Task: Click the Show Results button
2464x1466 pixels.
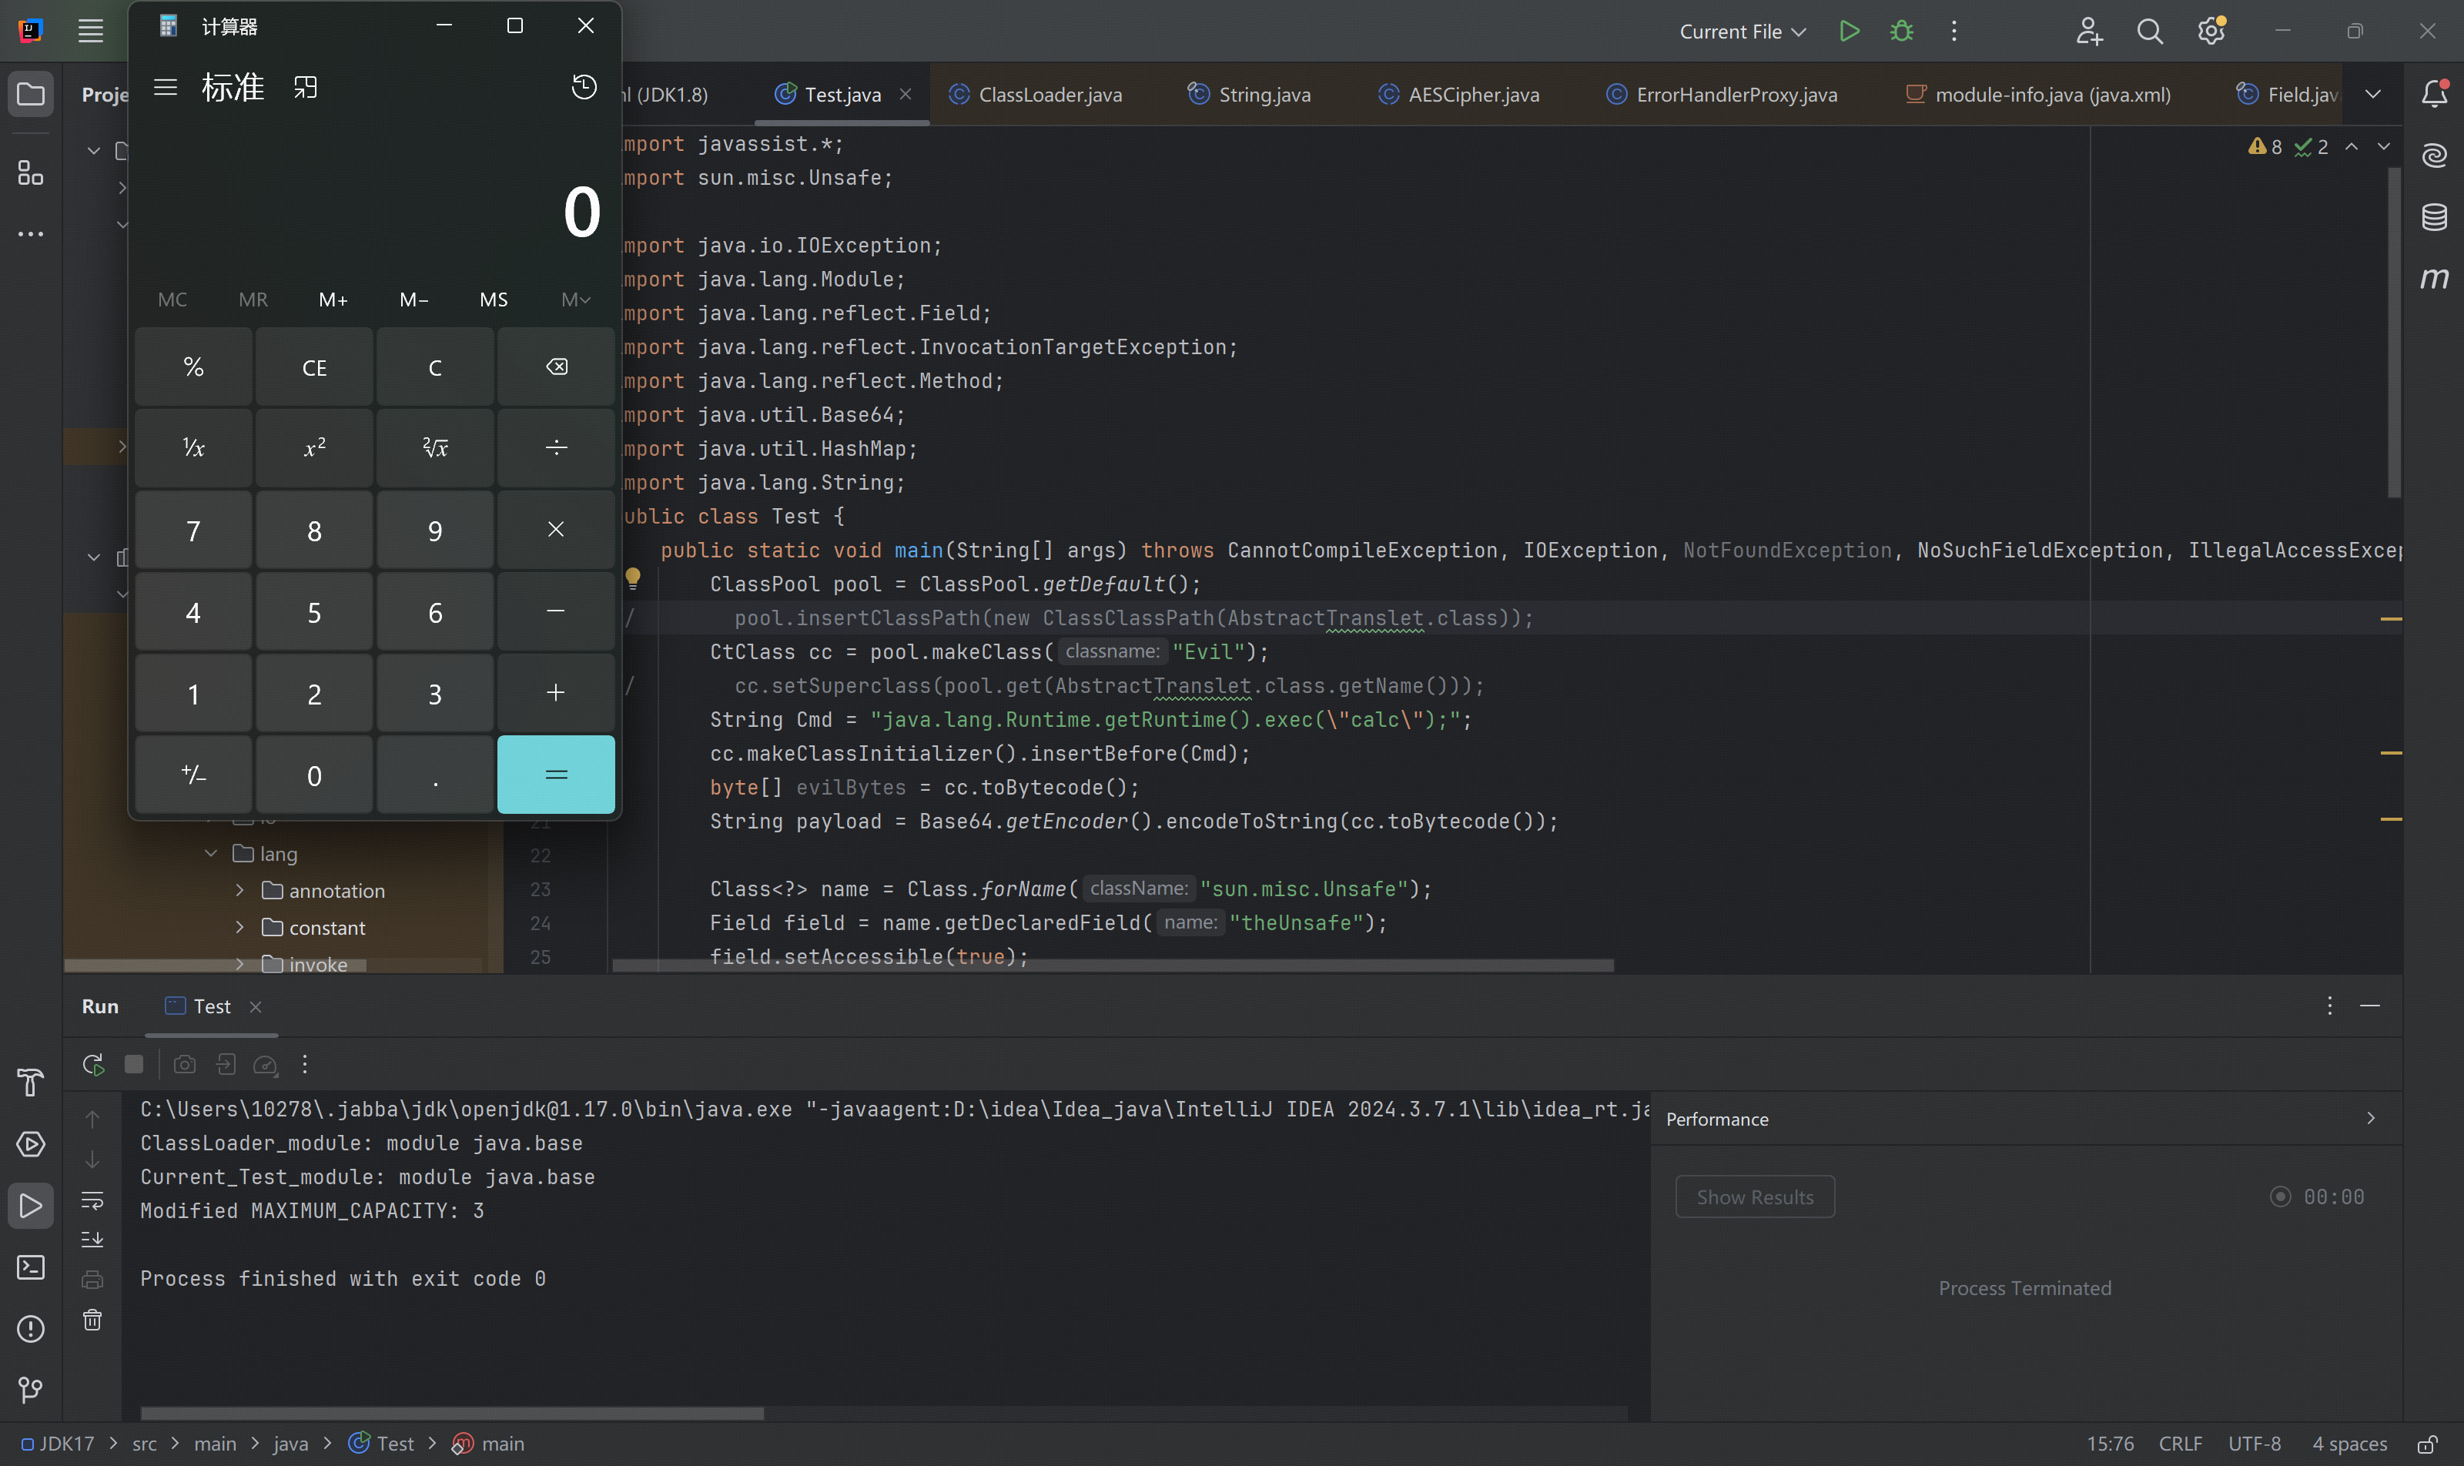Action: [1755, 1197]
